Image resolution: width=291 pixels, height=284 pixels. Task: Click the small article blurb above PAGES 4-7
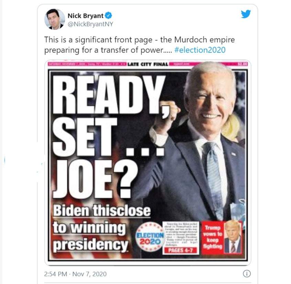(x=181, y=234)
